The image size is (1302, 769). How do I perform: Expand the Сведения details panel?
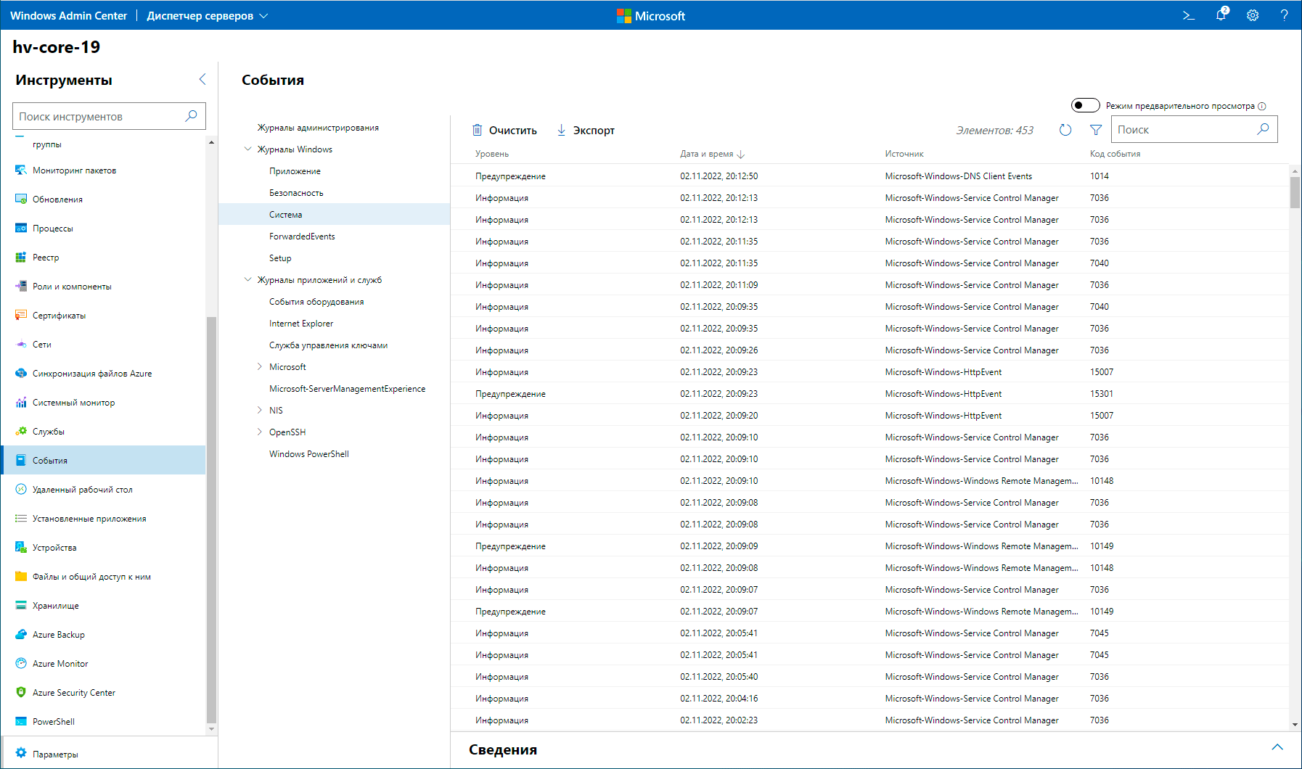pyautogui.click(x=1277, y=748)
